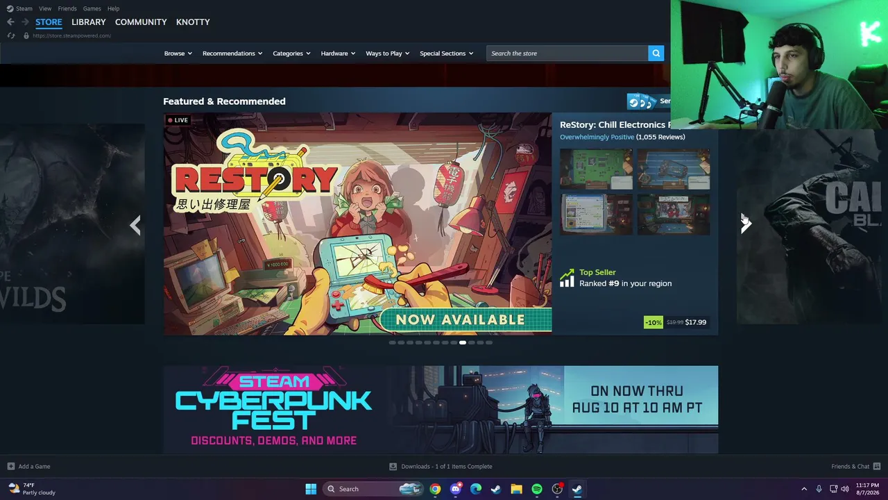Open the Steam menu in the title bar

19,8
